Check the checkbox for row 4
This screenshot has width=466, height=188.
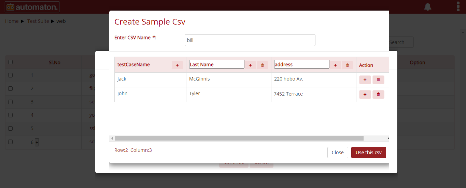click(x=10, y=115)
